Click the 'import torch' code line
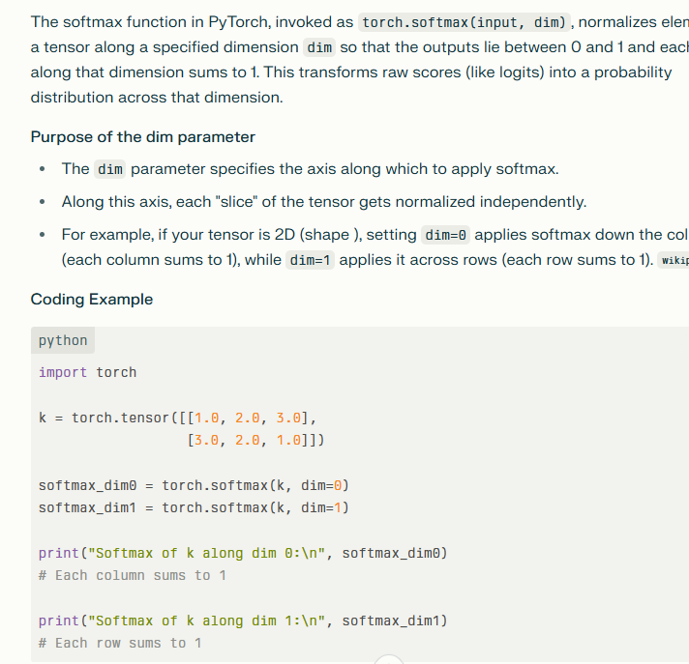The width and height of the screenshot is (689, 664). pos(88,372)
